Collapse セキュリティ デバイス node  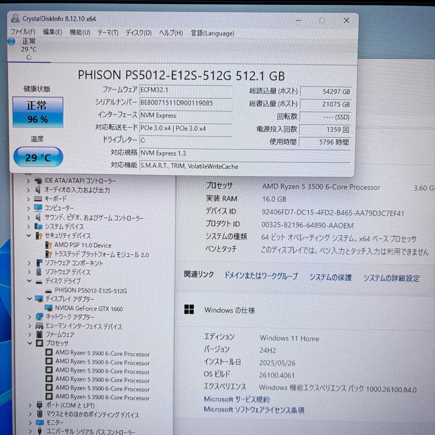(x=29, y=235)
